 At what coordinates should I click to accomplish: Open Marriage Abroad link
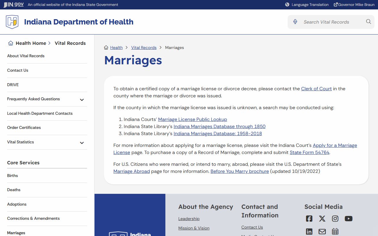click(x=132, y=171)
